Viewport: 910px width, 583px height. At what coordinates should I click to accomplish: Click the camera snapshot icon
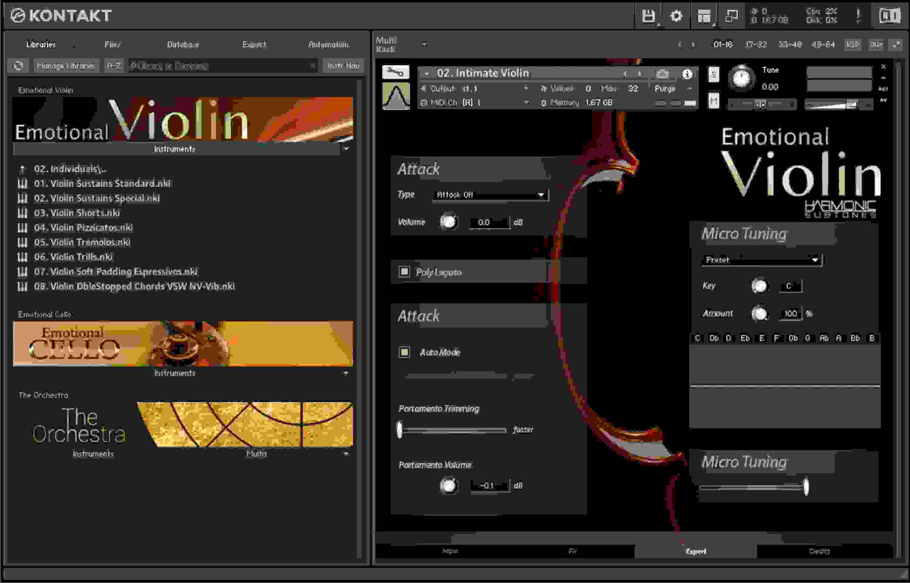coord(662,73)
